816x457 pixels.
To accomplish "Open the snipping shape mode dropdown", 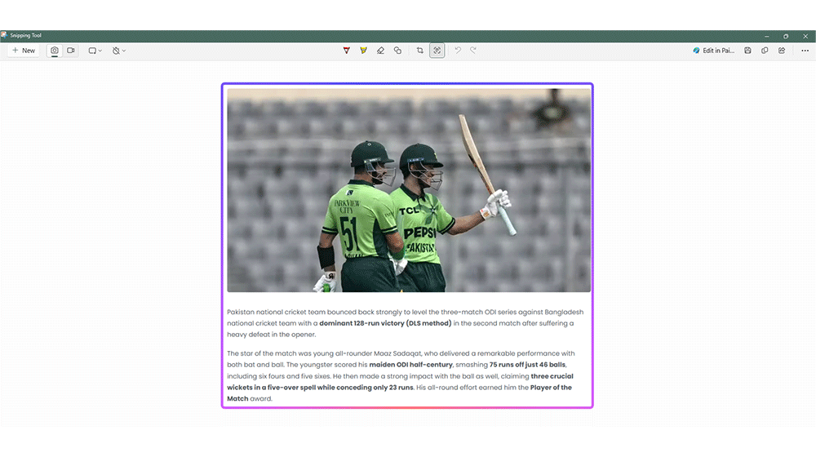I will [95, 51].
